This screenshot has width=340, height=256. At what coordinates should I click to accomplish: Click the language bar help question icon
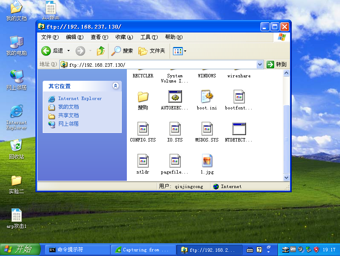259,250
